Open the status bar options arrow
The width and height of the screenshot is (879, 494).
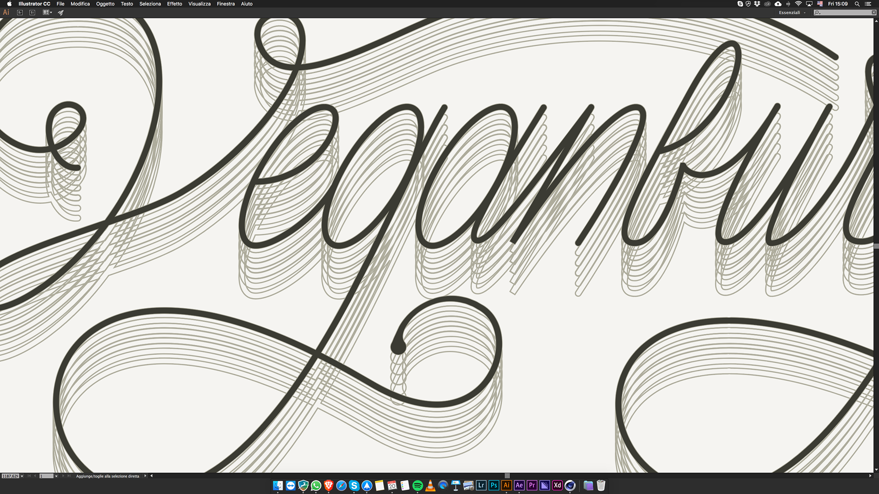pyautogui.click(x=145, y=476)
